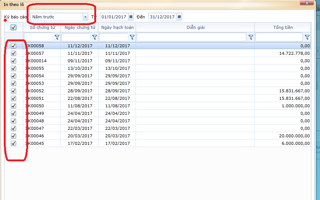320x200 pixels.
Task: Uncheck the row XK00053 checkbox
Action: [x=14, y=83]
